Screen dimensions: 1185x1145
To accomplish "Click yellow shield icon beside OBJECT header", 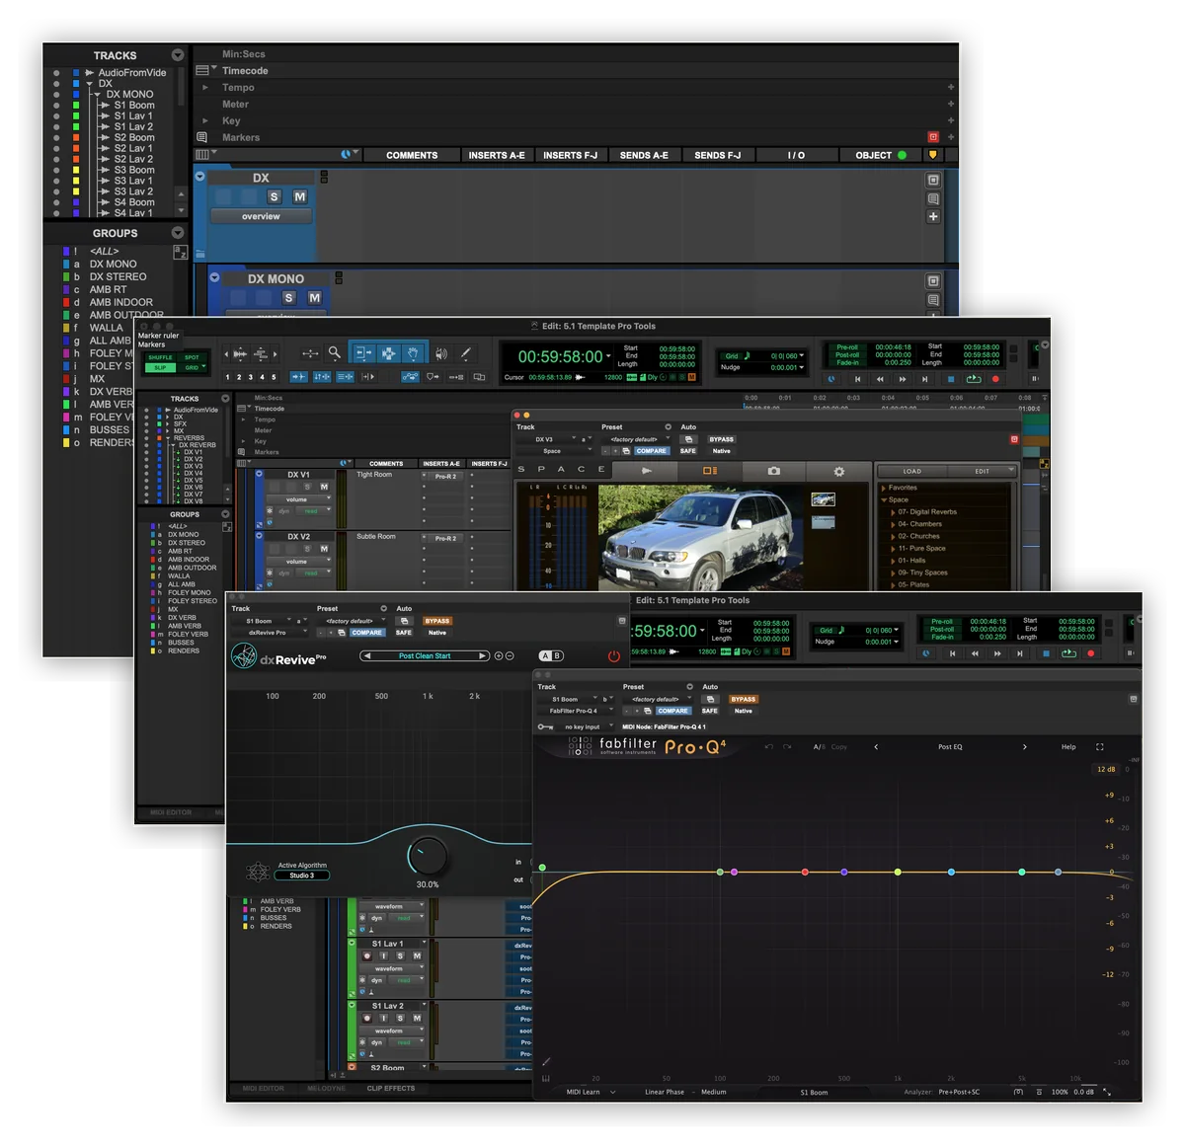I will (932, 155).
